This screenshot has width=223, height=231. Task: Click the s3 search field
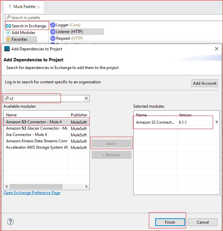(47, 98)
